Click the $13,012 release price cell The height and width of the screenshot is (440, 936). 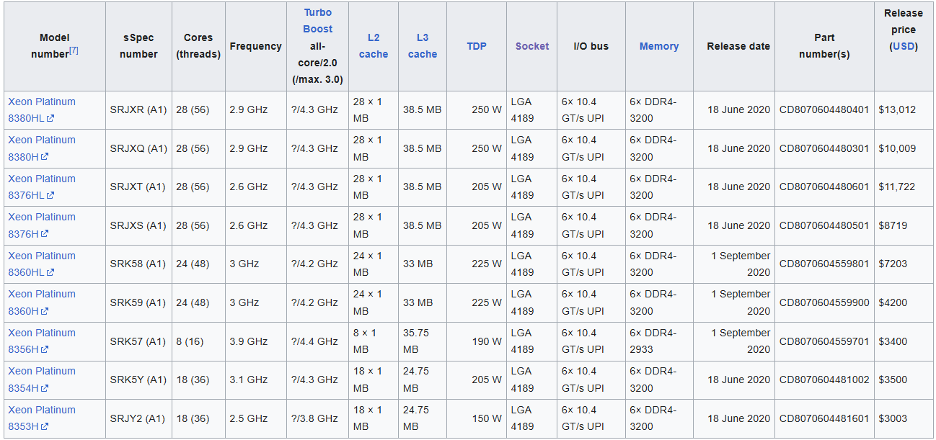(x=897, y=110)
